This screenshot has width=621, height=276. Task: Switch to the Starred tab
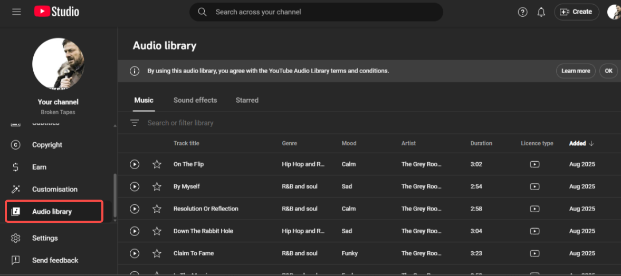coord(247,100)
